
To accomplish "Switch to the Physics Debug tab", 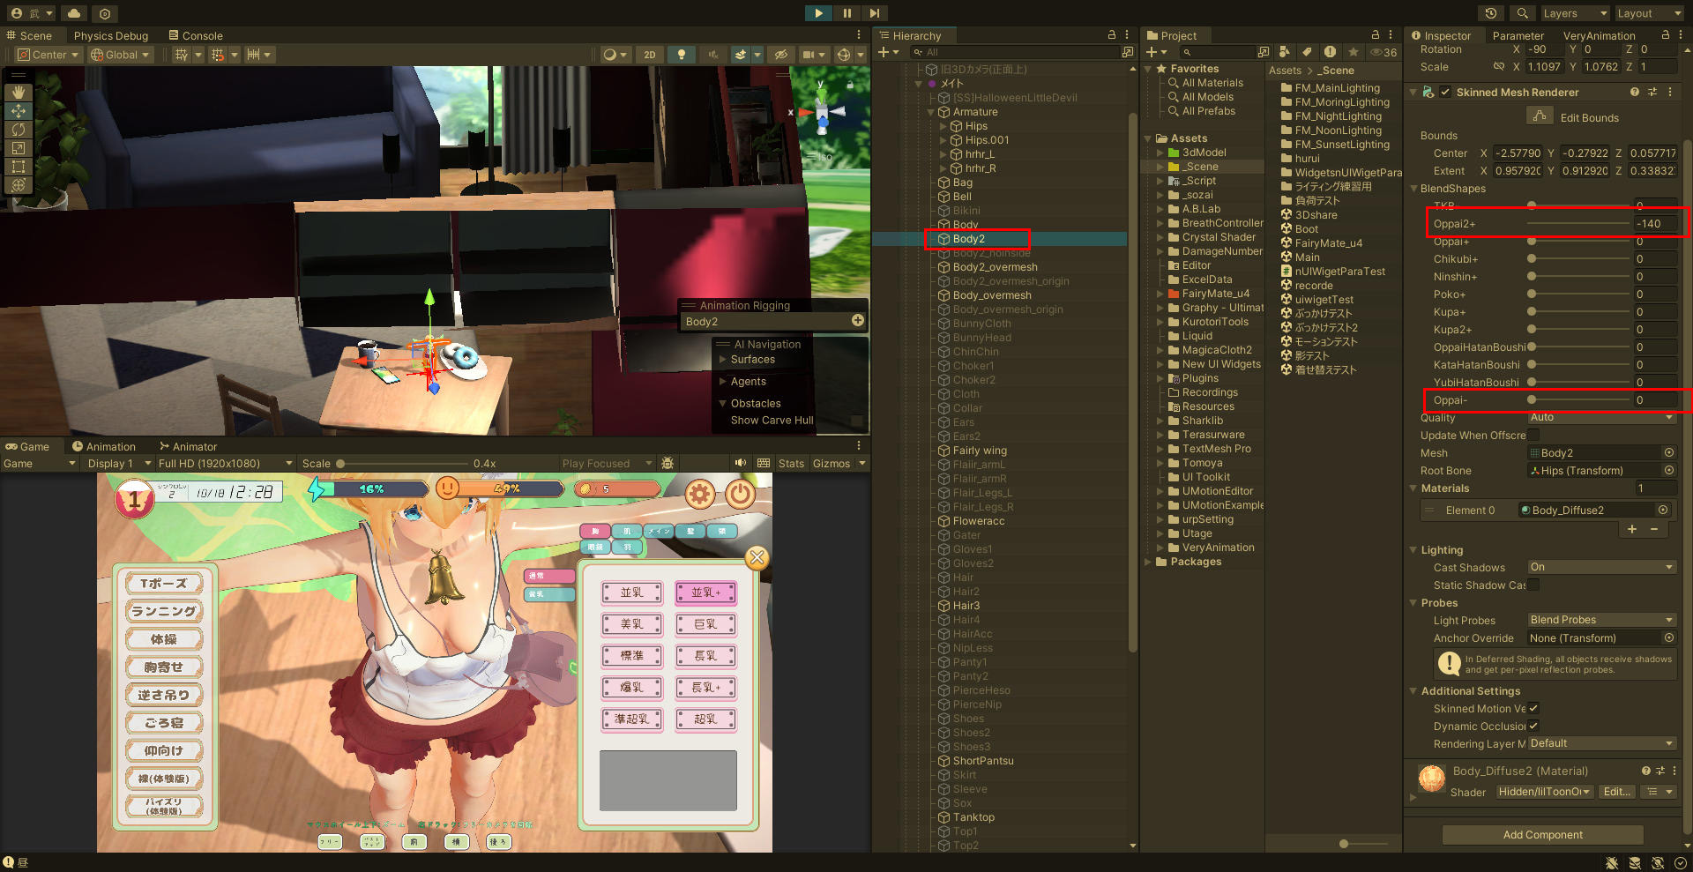I will pos(111,35).
